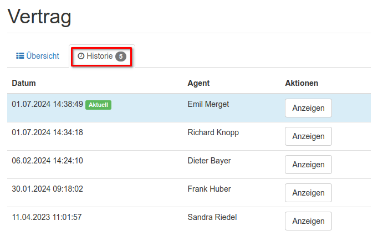Viewport: 378px width, 241px height.
Task: Click the Vertrag page heading
Action: (x=39, y=17)
